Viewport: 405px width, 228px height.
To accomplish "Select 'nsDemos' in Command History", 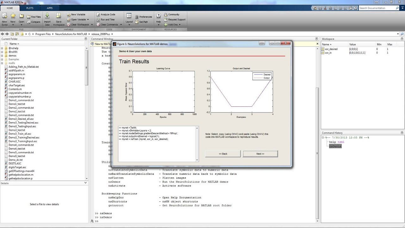I will pos(335,146).
